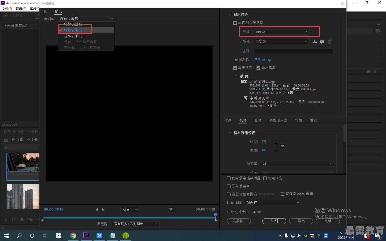Enable use maximum render quality

[x=229, y=178]
